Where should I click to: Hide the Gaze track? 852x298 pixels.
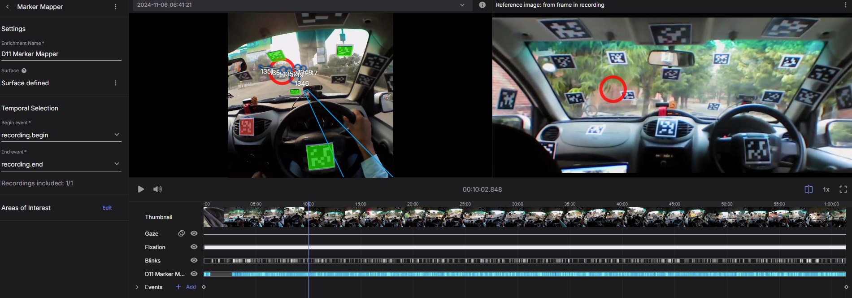(194, 233)
